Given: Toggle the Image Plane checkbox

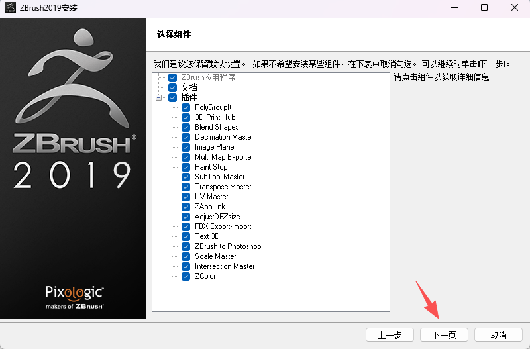Looking at the screenshot, I should click(x=186, y=147).
